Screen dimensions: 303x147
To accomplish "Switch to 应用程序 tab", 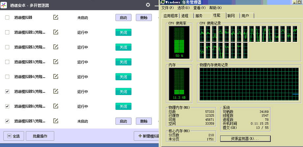I will tap(171, 16).
